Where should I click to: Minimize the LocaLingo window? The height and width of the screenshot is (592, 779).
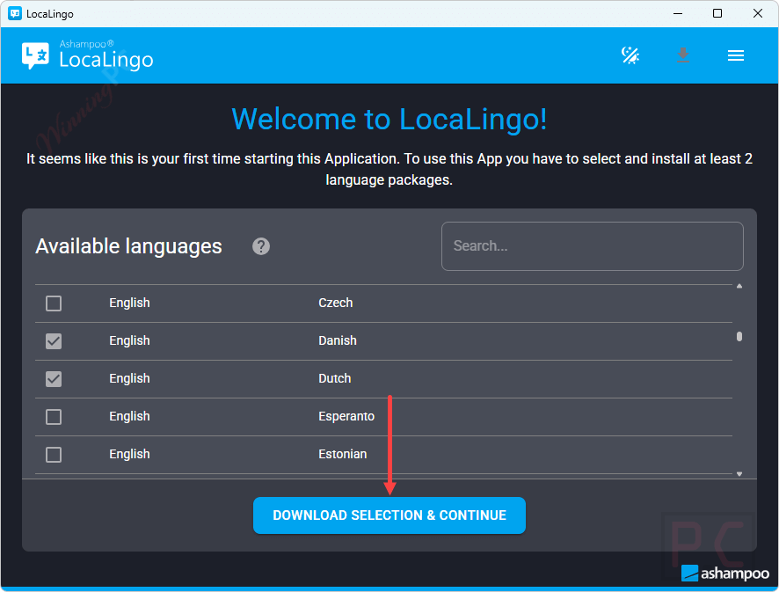click(x=678, y=13)
